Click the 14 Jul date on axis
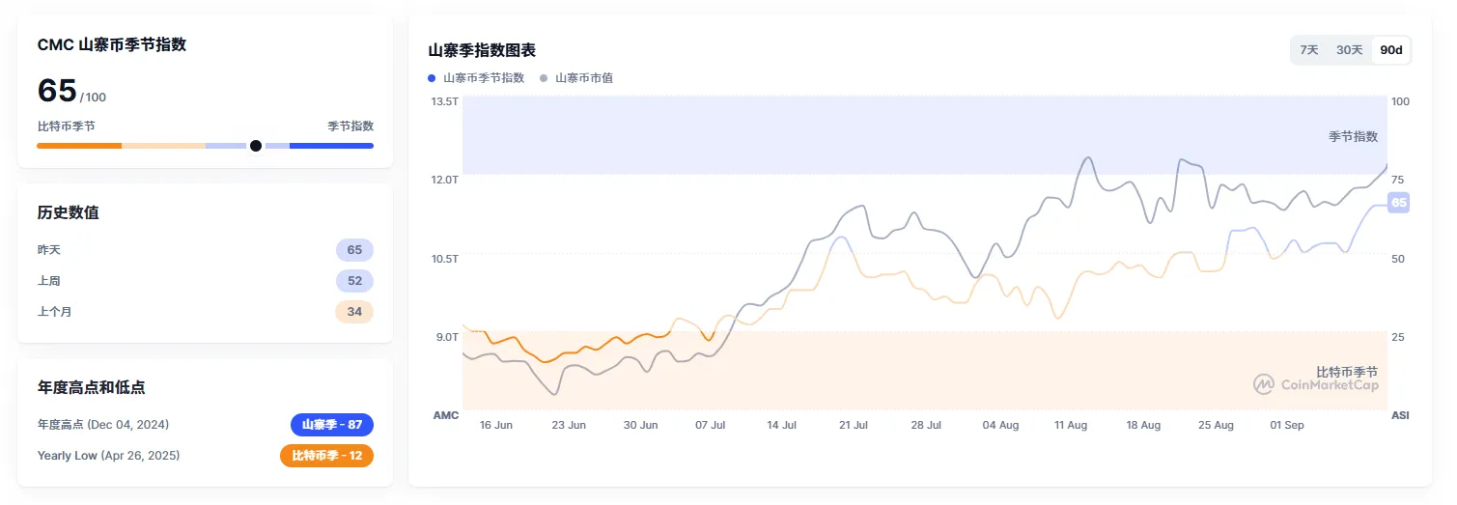This screenshot has width=1457, height=505. coord(782,425)
